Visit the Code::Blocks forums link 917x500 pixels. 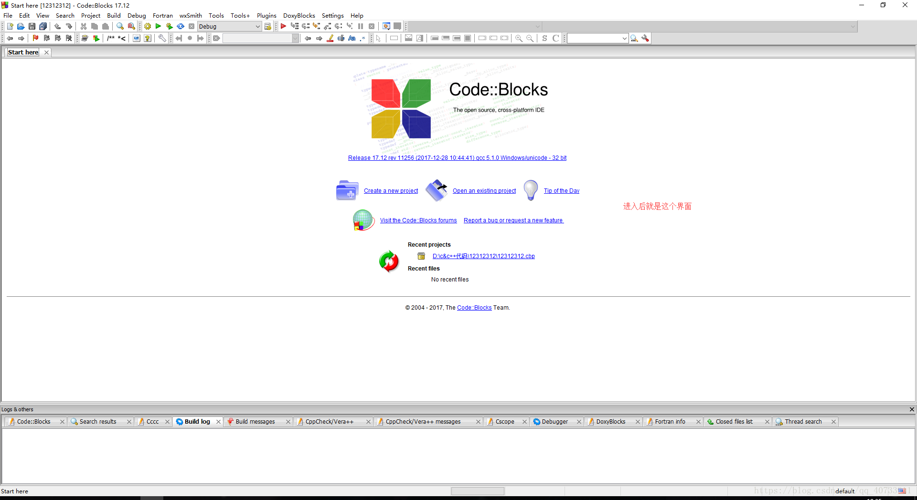[x=418, y=220]
